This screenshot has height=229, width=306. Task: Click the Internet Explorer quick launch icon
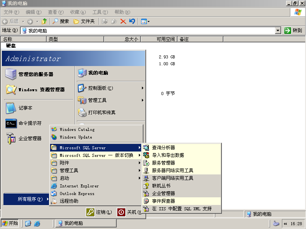tap(37, 223)
